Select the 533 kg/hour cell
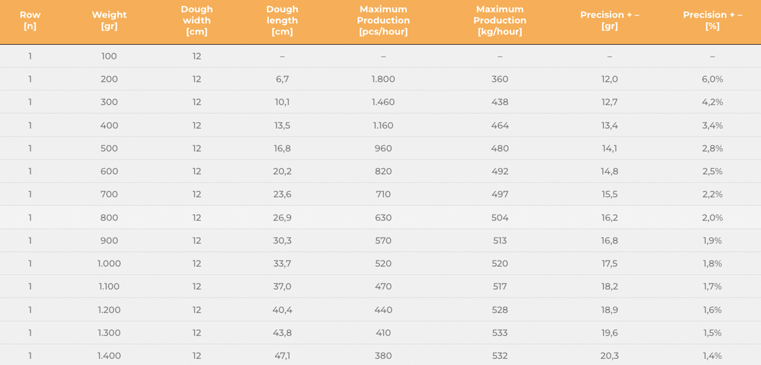 tap(500, 333)
